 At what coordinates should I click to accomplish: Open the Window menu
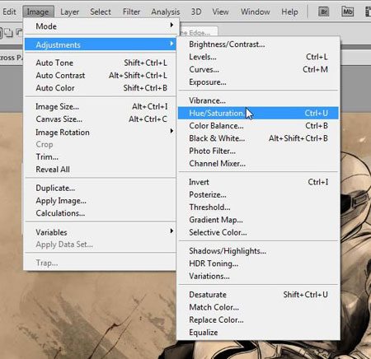(x=256, y=12)
